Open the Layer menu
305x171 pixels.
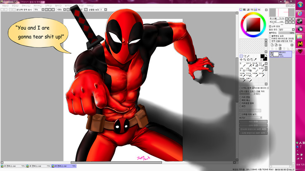[38, 6]
